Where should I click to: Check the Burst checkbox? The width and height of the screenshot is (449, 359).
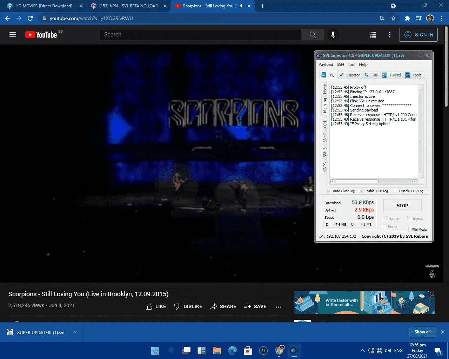click(x=385, y=226)
